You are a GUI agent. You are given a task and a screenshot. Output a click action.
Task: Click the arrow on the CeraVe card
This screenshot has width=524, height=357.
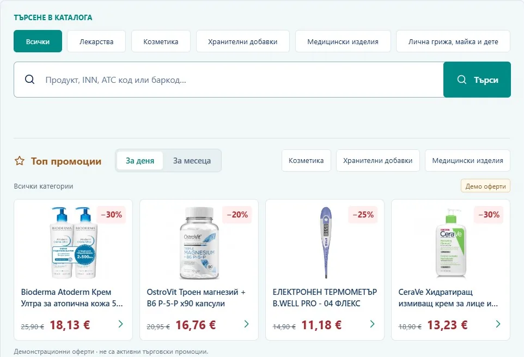click(x=498, y=324)
